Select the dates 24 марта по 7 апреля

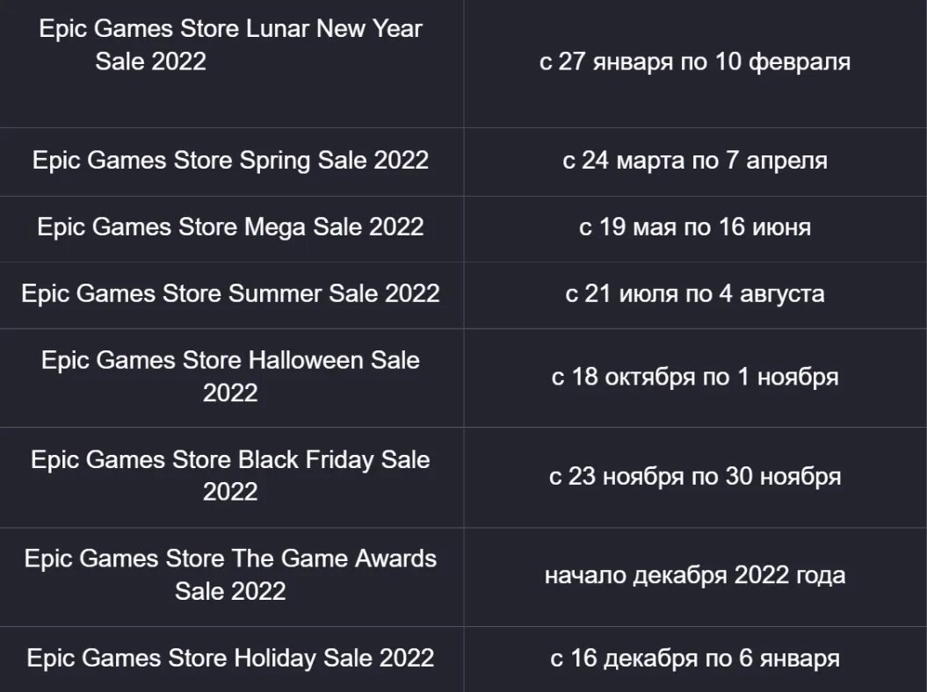694,161
